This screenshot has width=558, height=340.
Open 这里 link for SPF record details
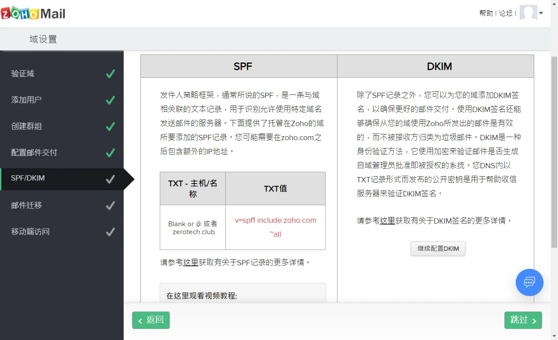coord(191,263)
